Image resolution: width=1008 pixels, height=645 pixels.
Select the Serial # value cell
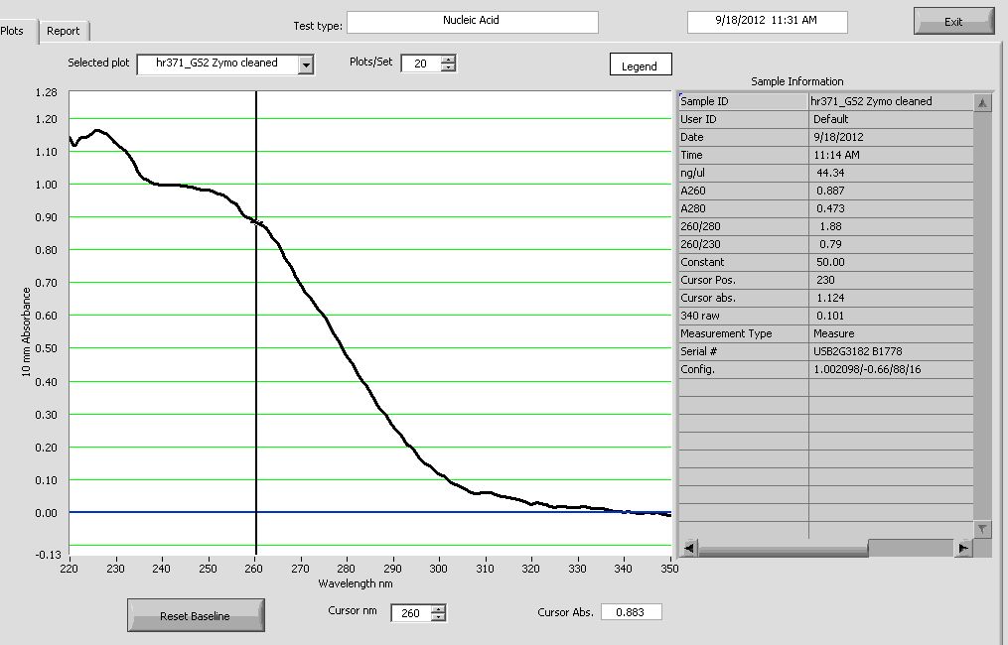click(x=891, y=351)
